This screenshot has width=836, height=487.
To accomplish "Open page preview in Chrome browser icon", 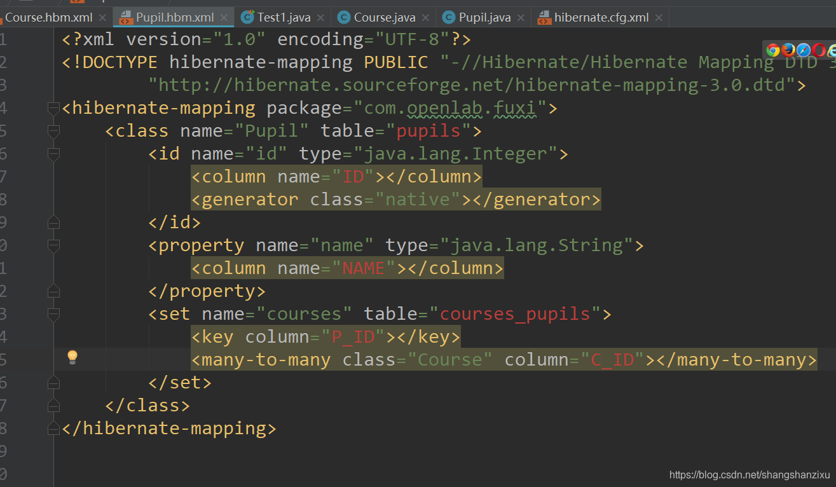I will pyautogui.click(x=773, y=50).
